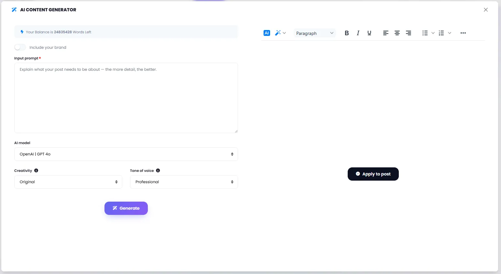Click Apply to post button
This screenshot has height=274, width=501.
pos(373,174)
